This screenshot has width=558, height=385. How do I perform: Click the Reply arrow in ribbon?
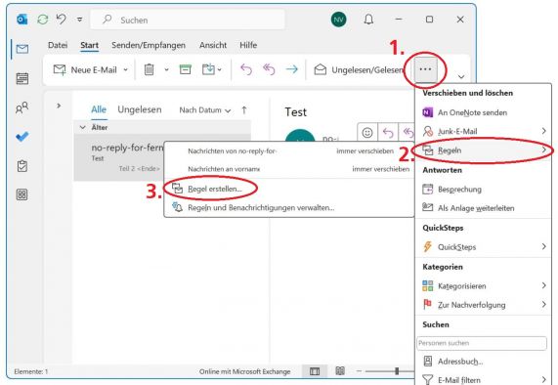[x=246, y=69]
